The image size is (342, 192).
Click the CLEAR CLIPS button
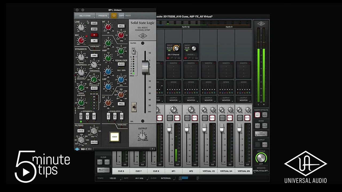tap(100, 162)
